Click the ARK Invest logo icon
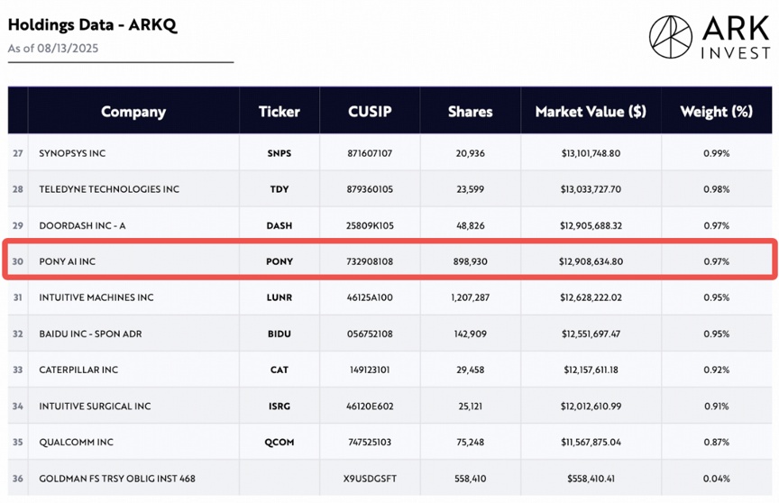 click(x=671, y=37)
